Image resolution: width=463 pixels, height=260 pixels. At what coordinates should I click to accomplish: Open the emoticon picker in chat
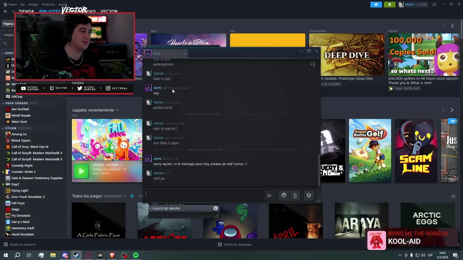284,195
